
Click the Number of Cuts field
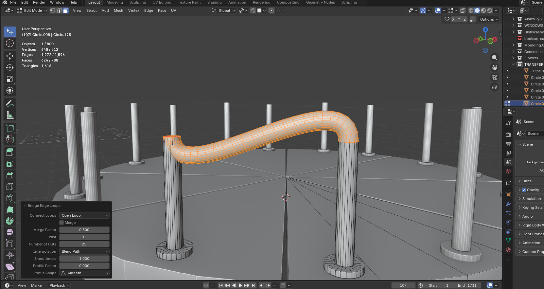point(84,244)
